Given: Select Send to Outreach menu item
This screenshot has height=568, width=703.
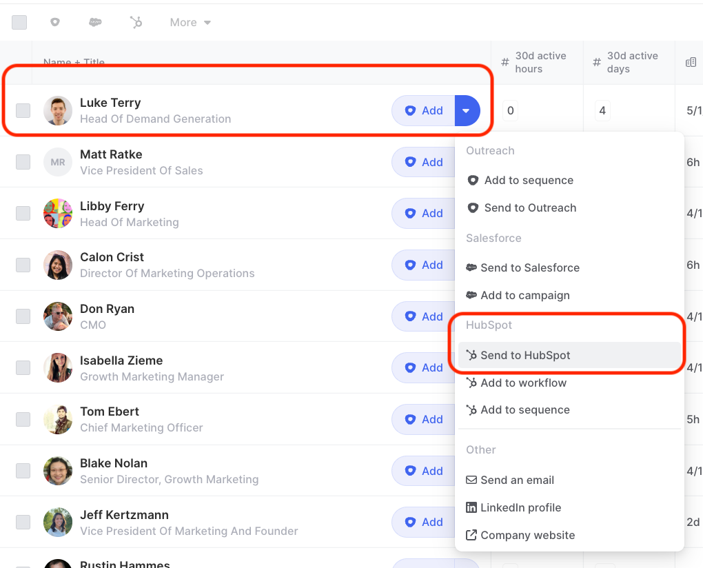Looking at the screenshot, I should point(569,208).
